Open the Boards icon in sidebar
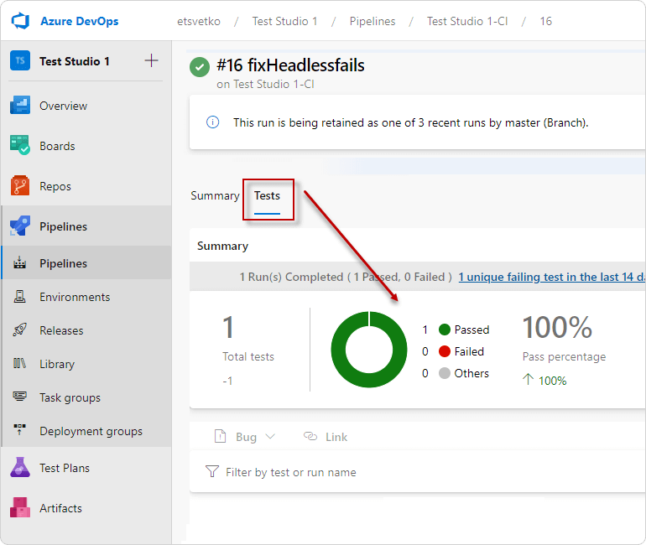 pyautogui.click(x=20, y=146)
